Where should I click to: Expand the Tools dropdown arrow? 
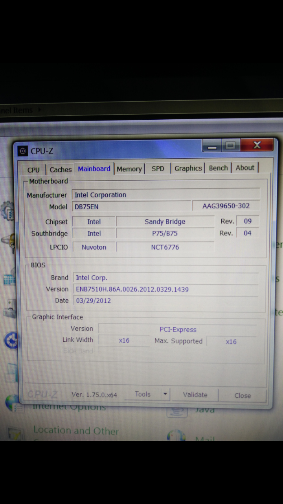point(165,394)
